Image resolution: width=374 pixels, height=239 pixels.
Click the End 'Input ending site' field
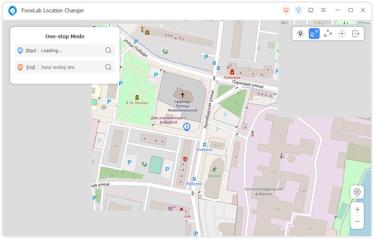tap(65, 67)
